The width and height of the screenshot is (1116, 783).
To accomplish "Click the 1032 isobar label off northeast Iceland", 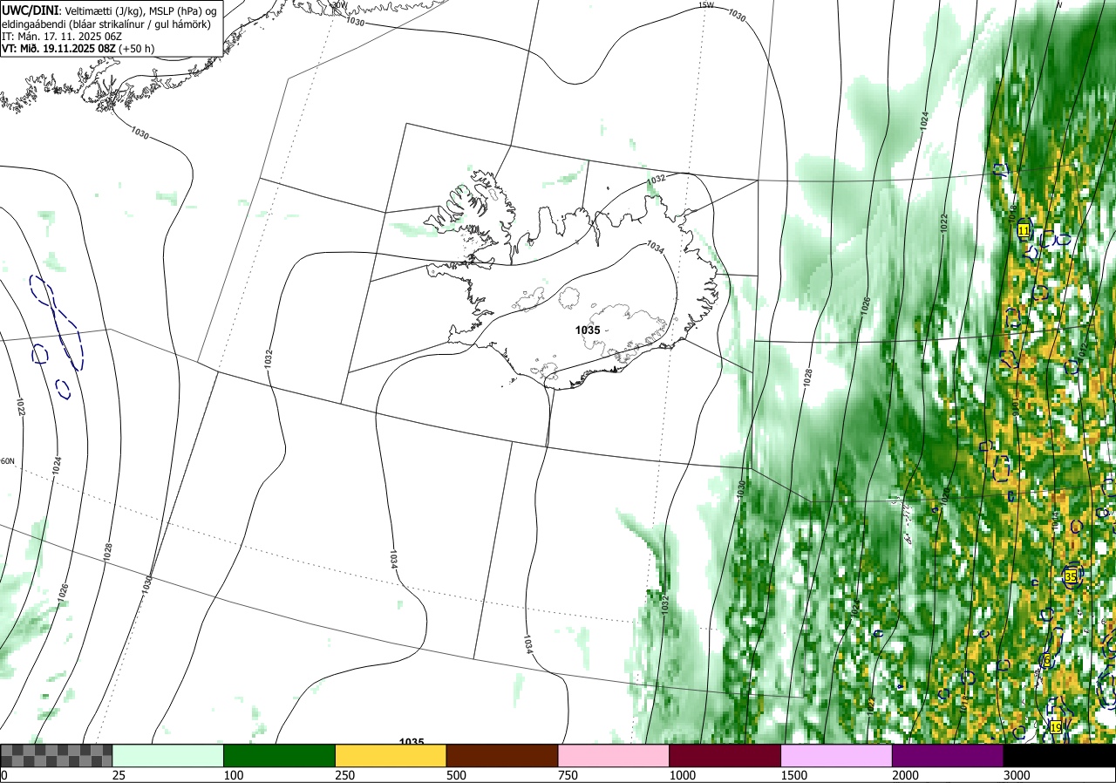I will pos(657,179).
